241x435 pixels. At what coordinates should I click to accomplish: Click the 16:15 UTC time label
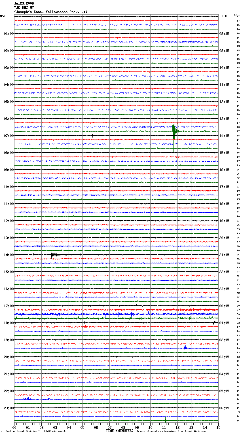tap(224, 170)
